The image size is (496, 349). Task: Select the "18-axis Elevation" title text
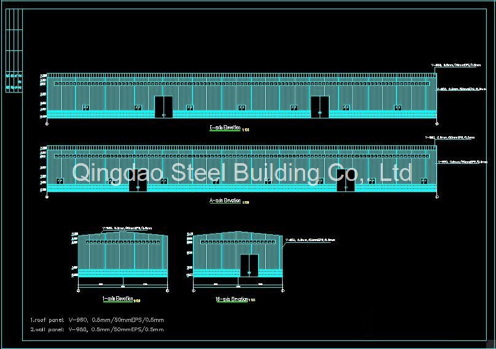pos(232,299)
